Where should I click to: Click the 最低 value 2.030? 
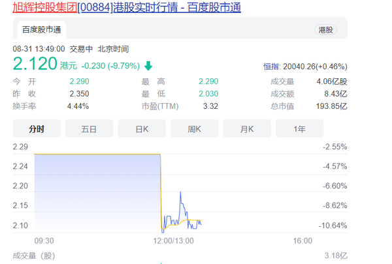pos(208,94)
